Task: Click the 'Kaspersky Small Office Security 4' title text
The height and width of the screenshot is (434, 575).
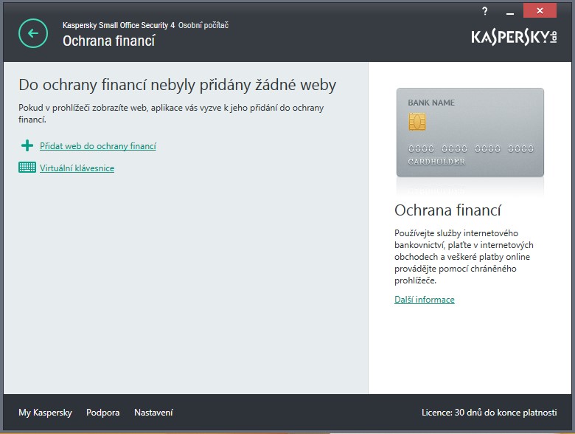Action: click(x=119, y=25)
